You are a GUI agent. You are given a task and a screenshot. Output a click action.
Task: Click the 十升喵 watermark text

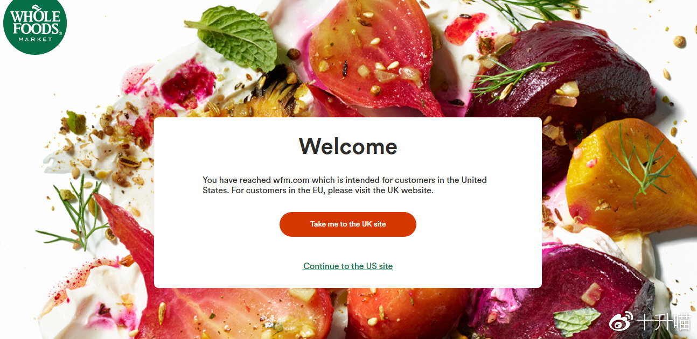663,322
